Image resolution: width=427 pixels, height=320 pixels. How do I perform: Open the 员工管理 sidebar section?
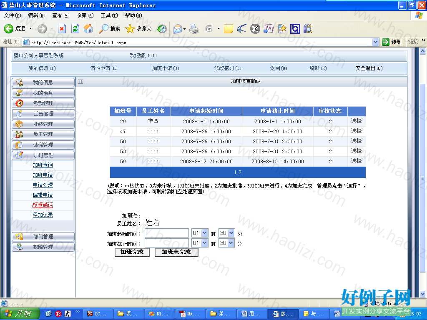pos(43,134)
